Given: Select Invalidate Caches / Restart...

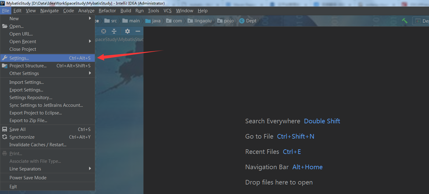Looking at the screenshot, I should [47, 145].
